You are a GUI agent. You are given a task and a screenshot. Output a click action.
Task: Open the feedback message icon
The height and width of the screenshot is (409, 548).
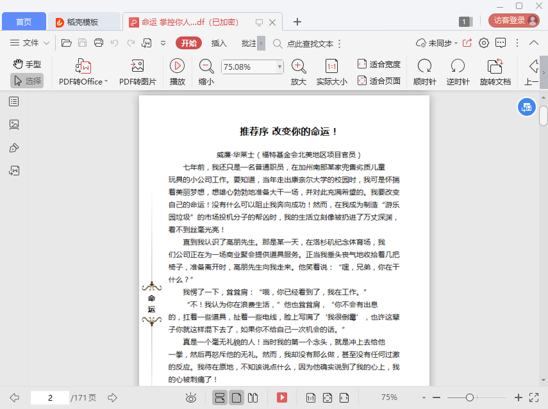pos(501,43)
